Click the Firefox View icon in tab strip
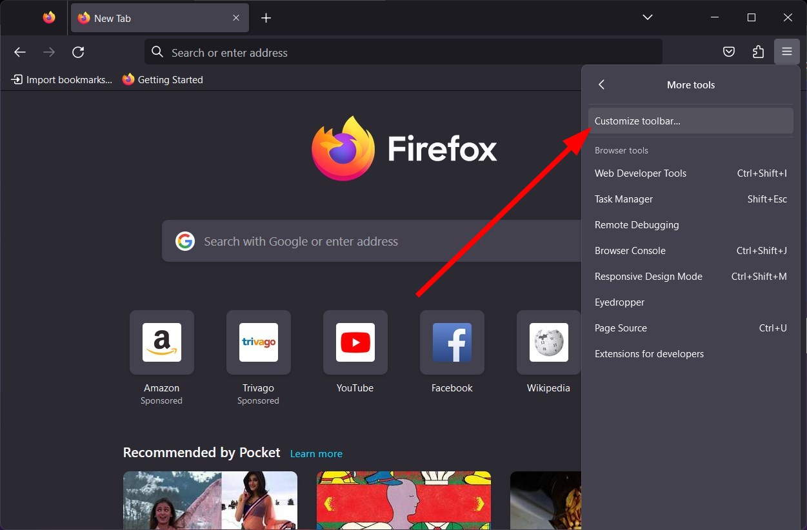807x530 pixels. click(49, 18)
